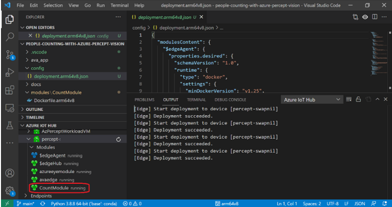Image resolution: width=392 pixels, height=207 pixels.
Task: Collapse the Open Editors section
Action: [23, 27]
